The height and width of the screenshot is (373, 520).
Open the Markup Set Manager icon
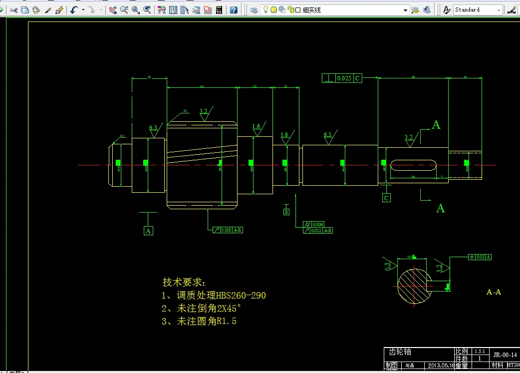pyautogui.click(x=207, y=10)
